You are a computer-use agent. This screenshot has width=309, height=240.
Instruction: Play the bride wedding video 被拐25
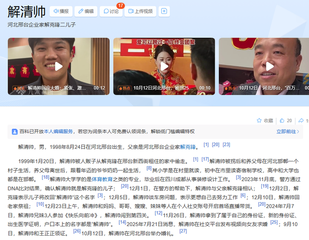(x=164, y=67)
